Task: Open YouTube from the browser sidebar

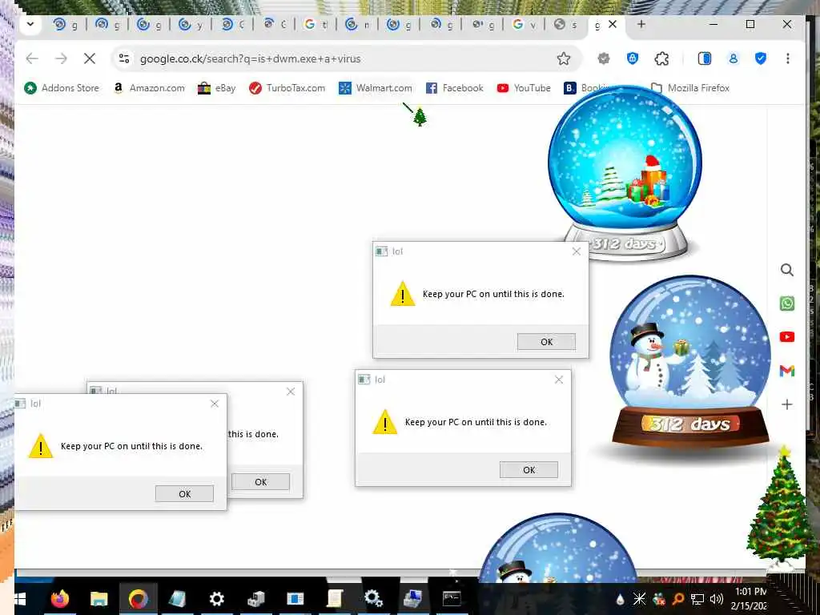Action: pos(786,337)
